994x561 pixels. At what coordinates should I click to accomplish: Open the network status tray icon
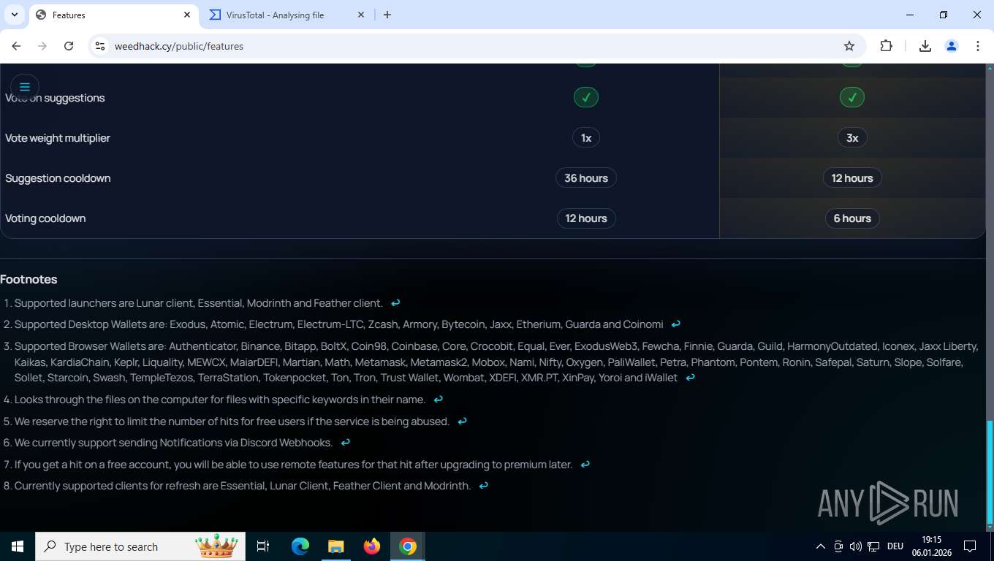tap(873, 546)
